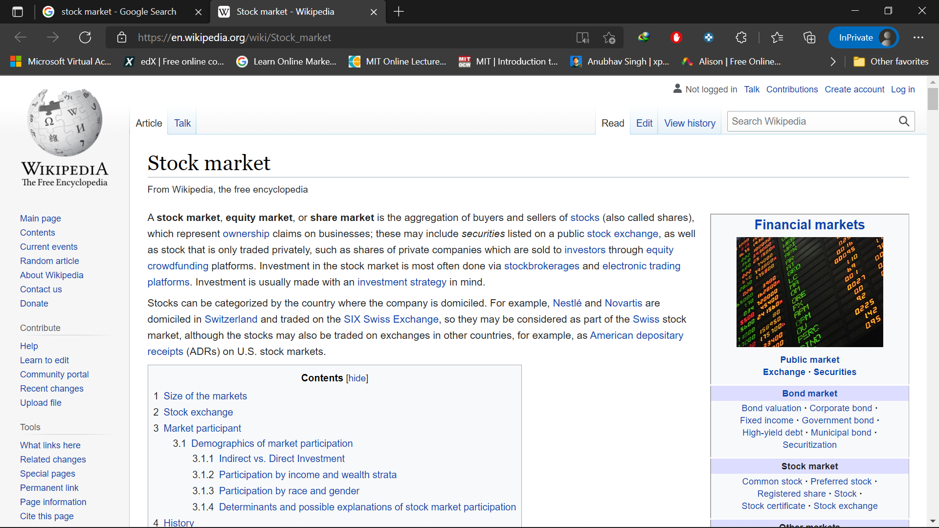Image resolution: width=939 pixels, height=528 pixels.
Task: Open the Collections icon in the toolbar
Action: tap(810, 37)
